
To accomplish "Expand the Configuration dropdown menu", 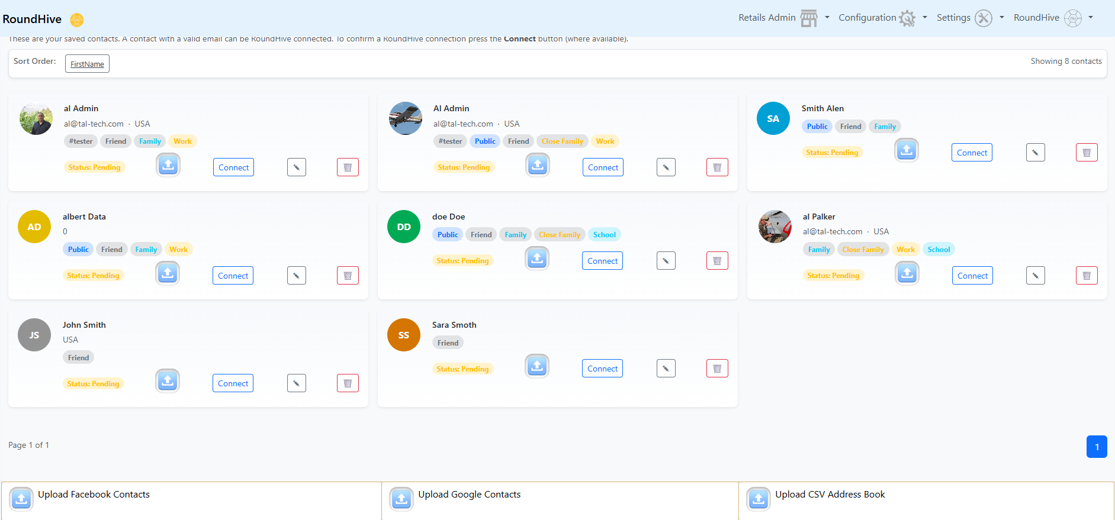I will [x=882, y=18].
